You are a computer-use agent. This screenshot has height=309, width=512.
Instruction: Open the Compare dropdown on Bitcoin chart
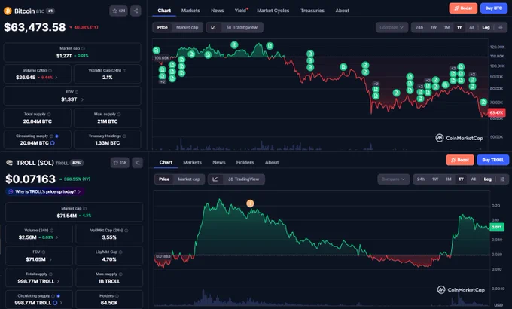click(x=392, y=27)
